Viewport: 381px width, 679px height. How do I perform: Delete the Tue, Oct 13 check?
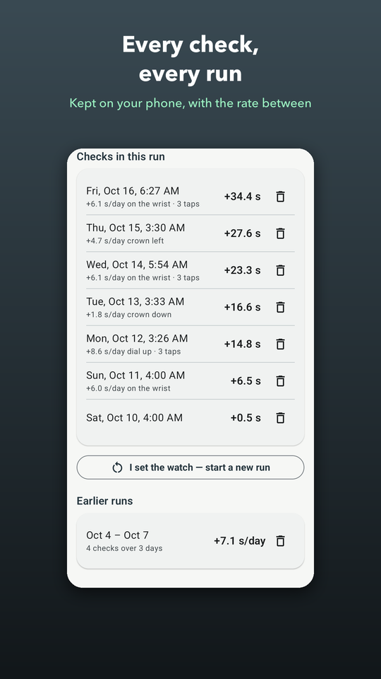point(280,307)
